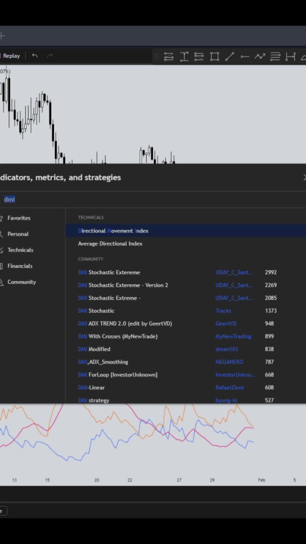Open MEGANEKO author profile
Screen dimensions: 306x544
229,362
